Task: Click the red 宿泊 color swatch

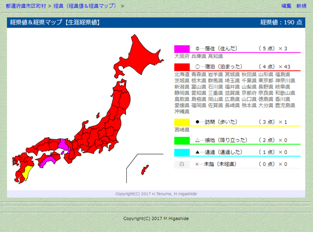Action: [x=182, y=67]
